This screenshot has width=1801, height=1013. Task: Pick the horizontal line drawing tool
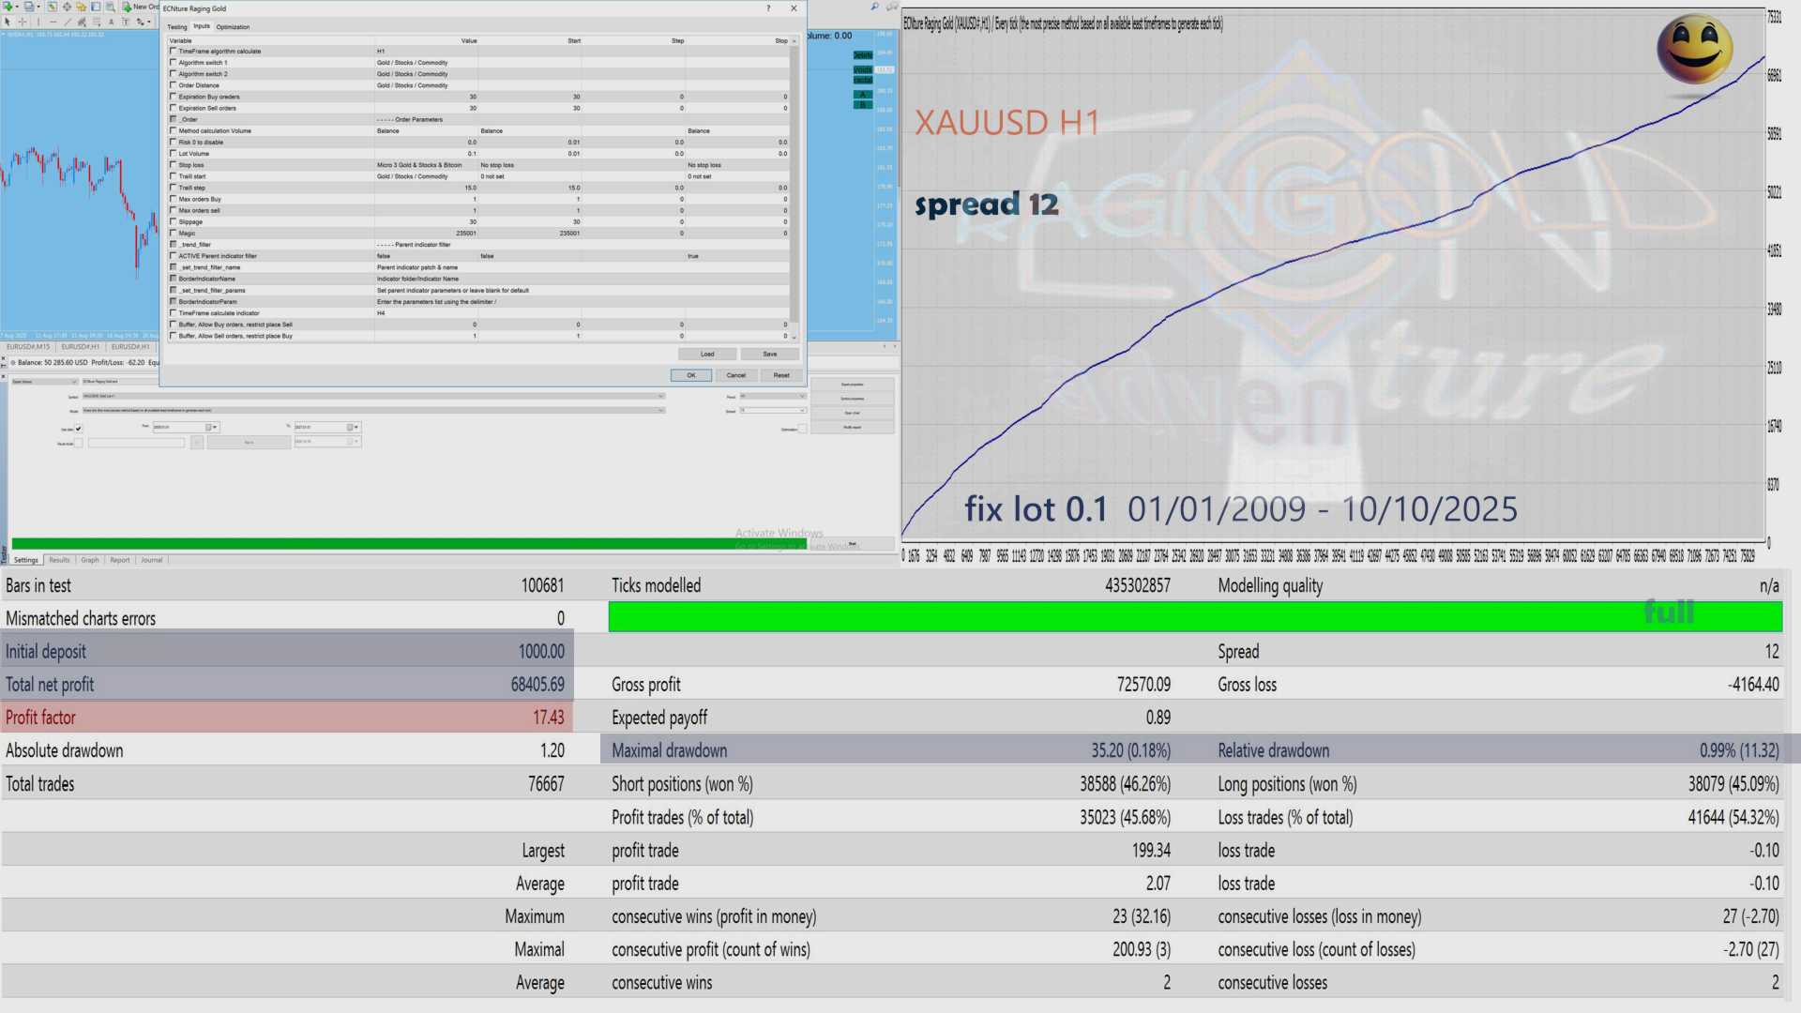click(53, 22)
